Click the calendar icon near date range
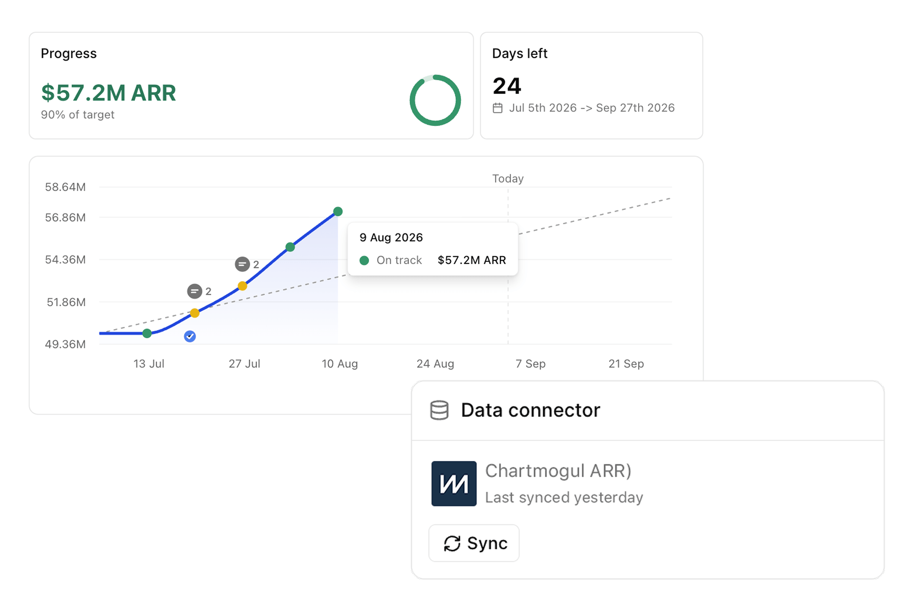The image size is (903, 602). (497, 108)
